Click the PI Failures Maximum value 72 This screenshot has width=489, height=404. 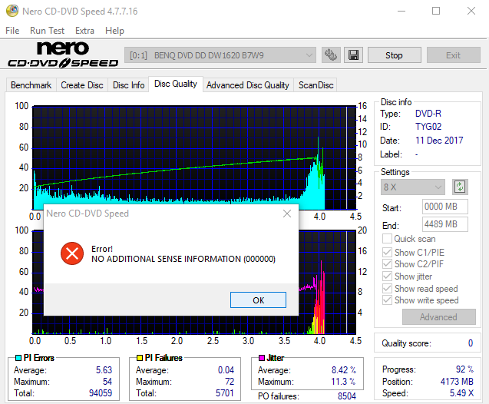230,382
